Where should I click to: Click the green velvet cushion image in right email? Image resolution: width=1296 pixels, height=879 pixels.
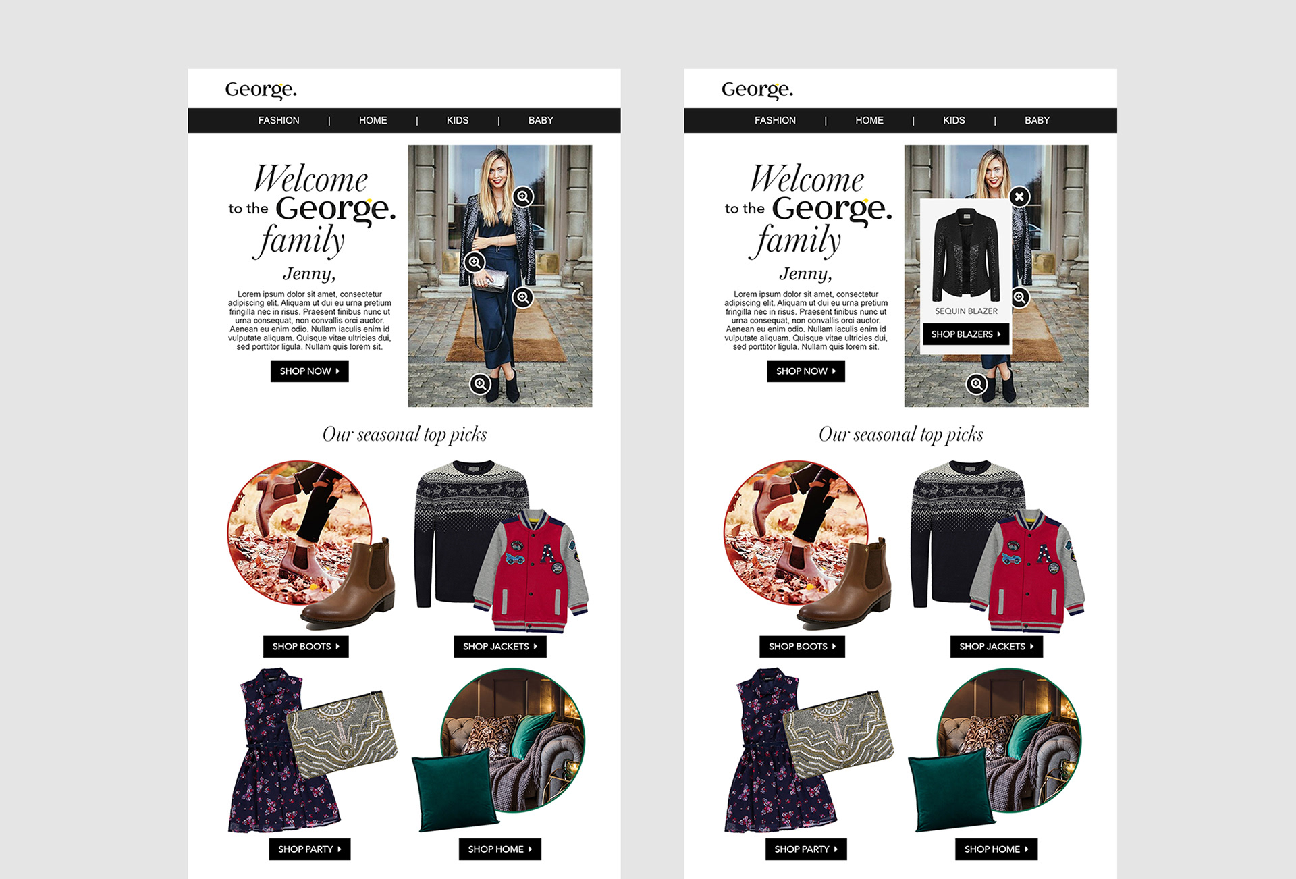click(950, 790)
